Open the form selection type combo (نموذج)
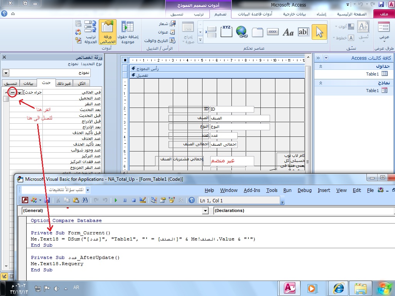This screenshot has height=296, width=395. (6, 73)
